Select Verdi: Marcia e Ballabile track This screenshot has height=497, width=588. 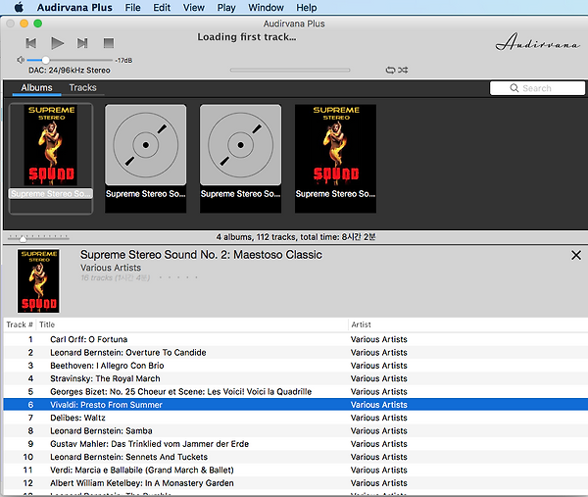(296, 470)
